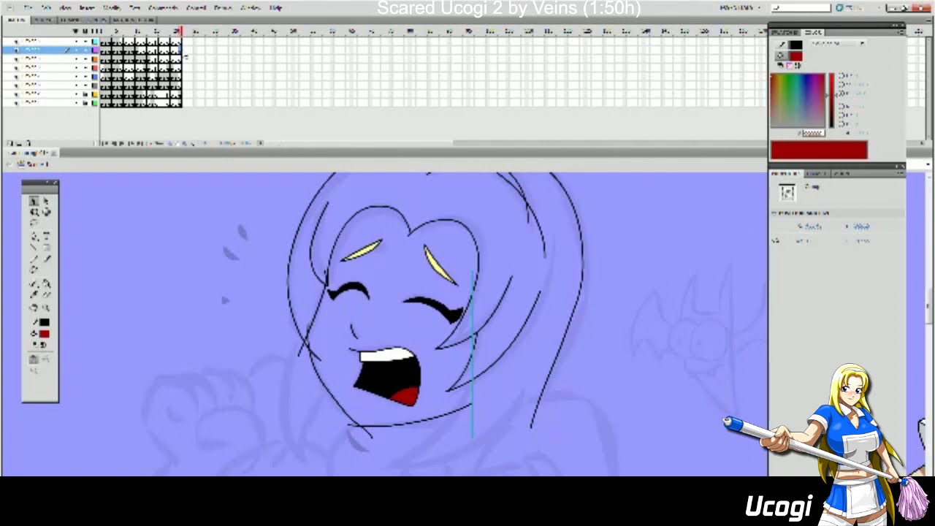Select the Text tool
935x526 pixels.
coord(46,237)
